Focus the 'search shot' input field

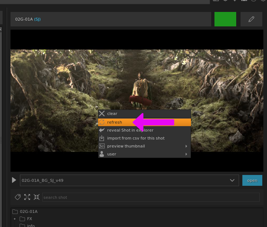pos(151,197)
